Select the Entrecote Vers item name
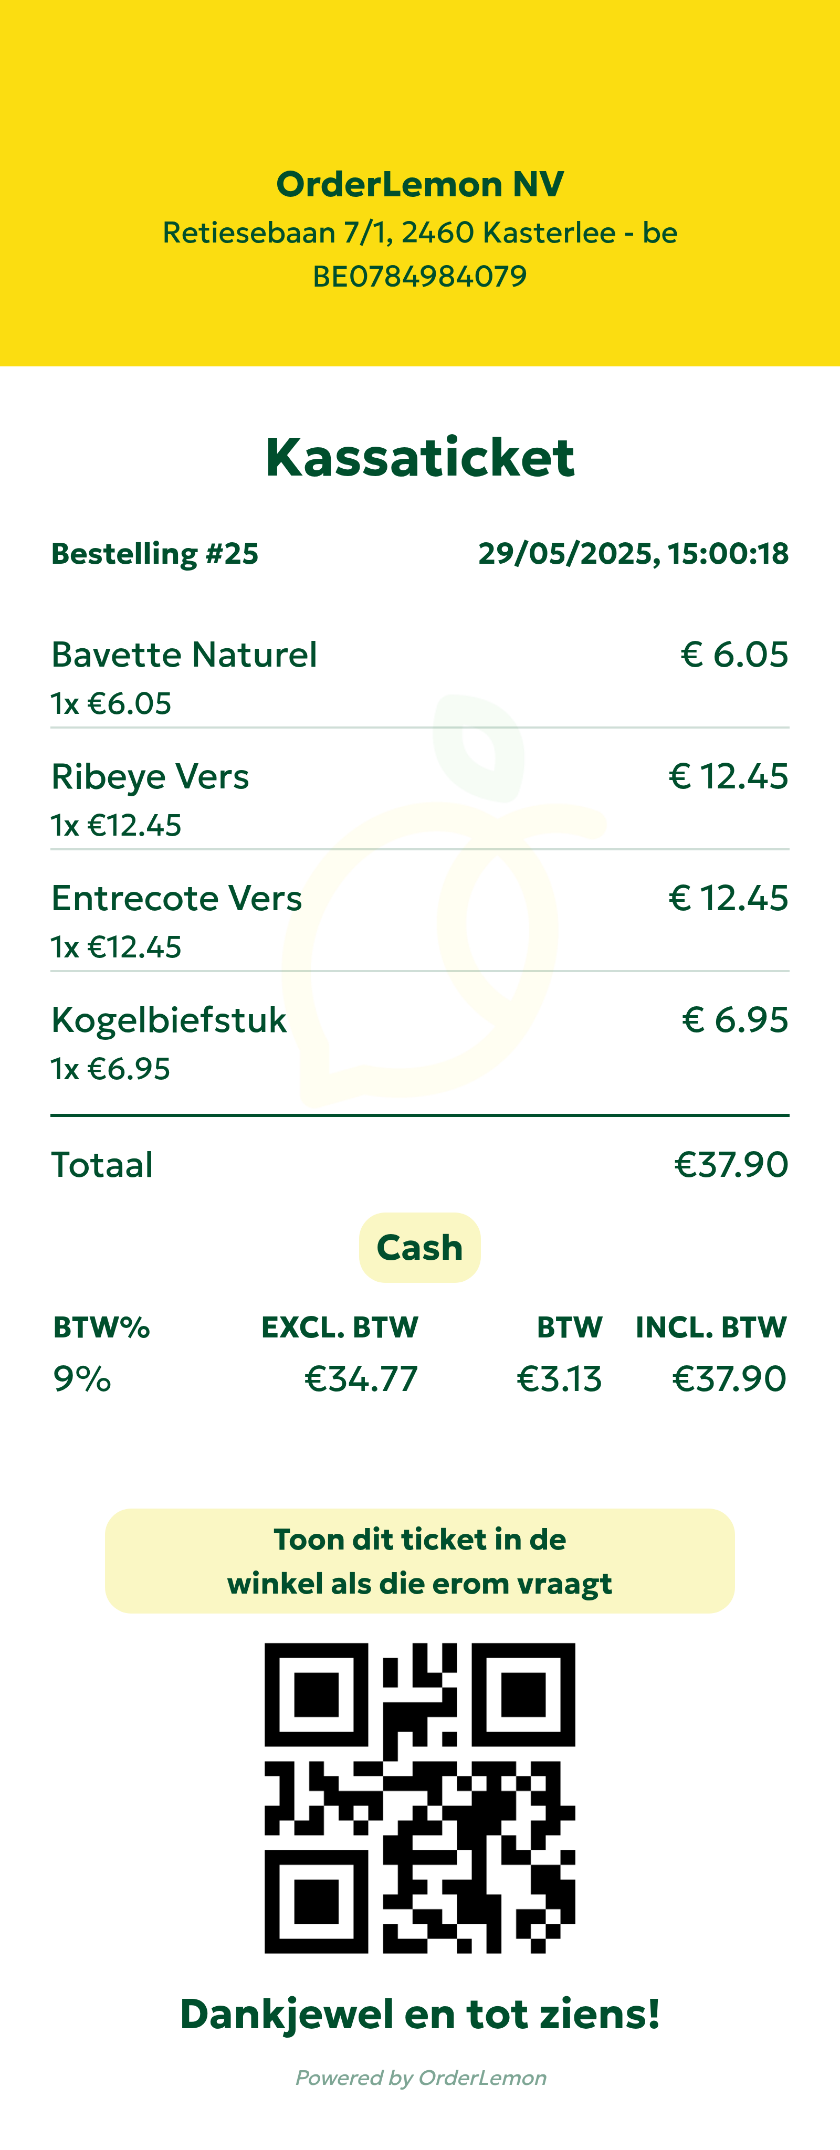 (x=176, y=899)
